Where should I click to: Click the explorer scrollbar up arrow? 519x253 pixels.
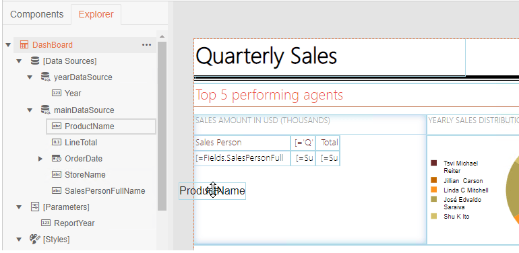pos(162,36)
